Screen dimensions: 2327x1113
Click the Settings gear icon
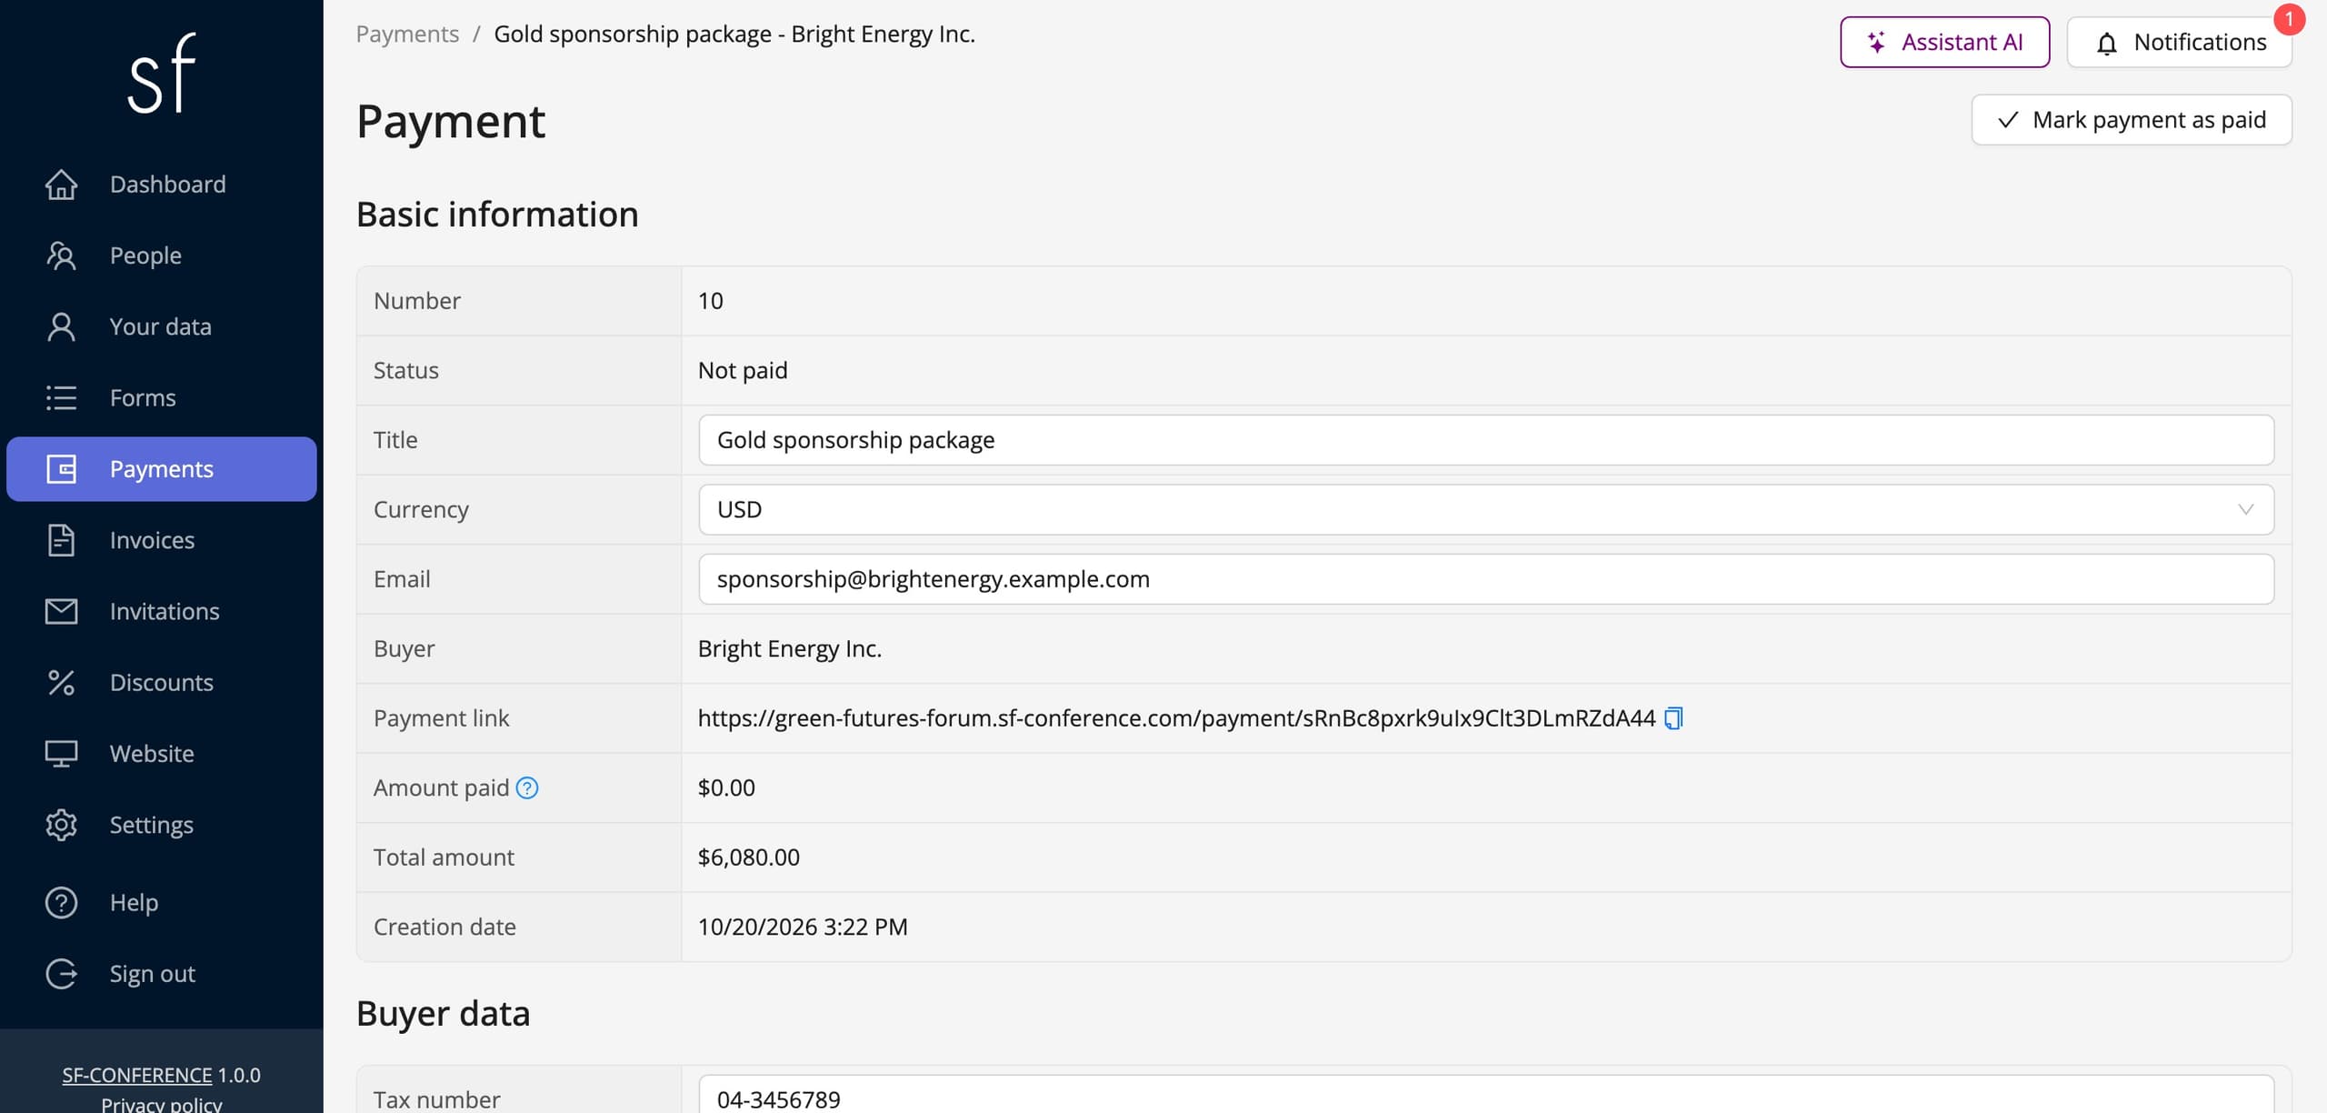coord(61,825)
